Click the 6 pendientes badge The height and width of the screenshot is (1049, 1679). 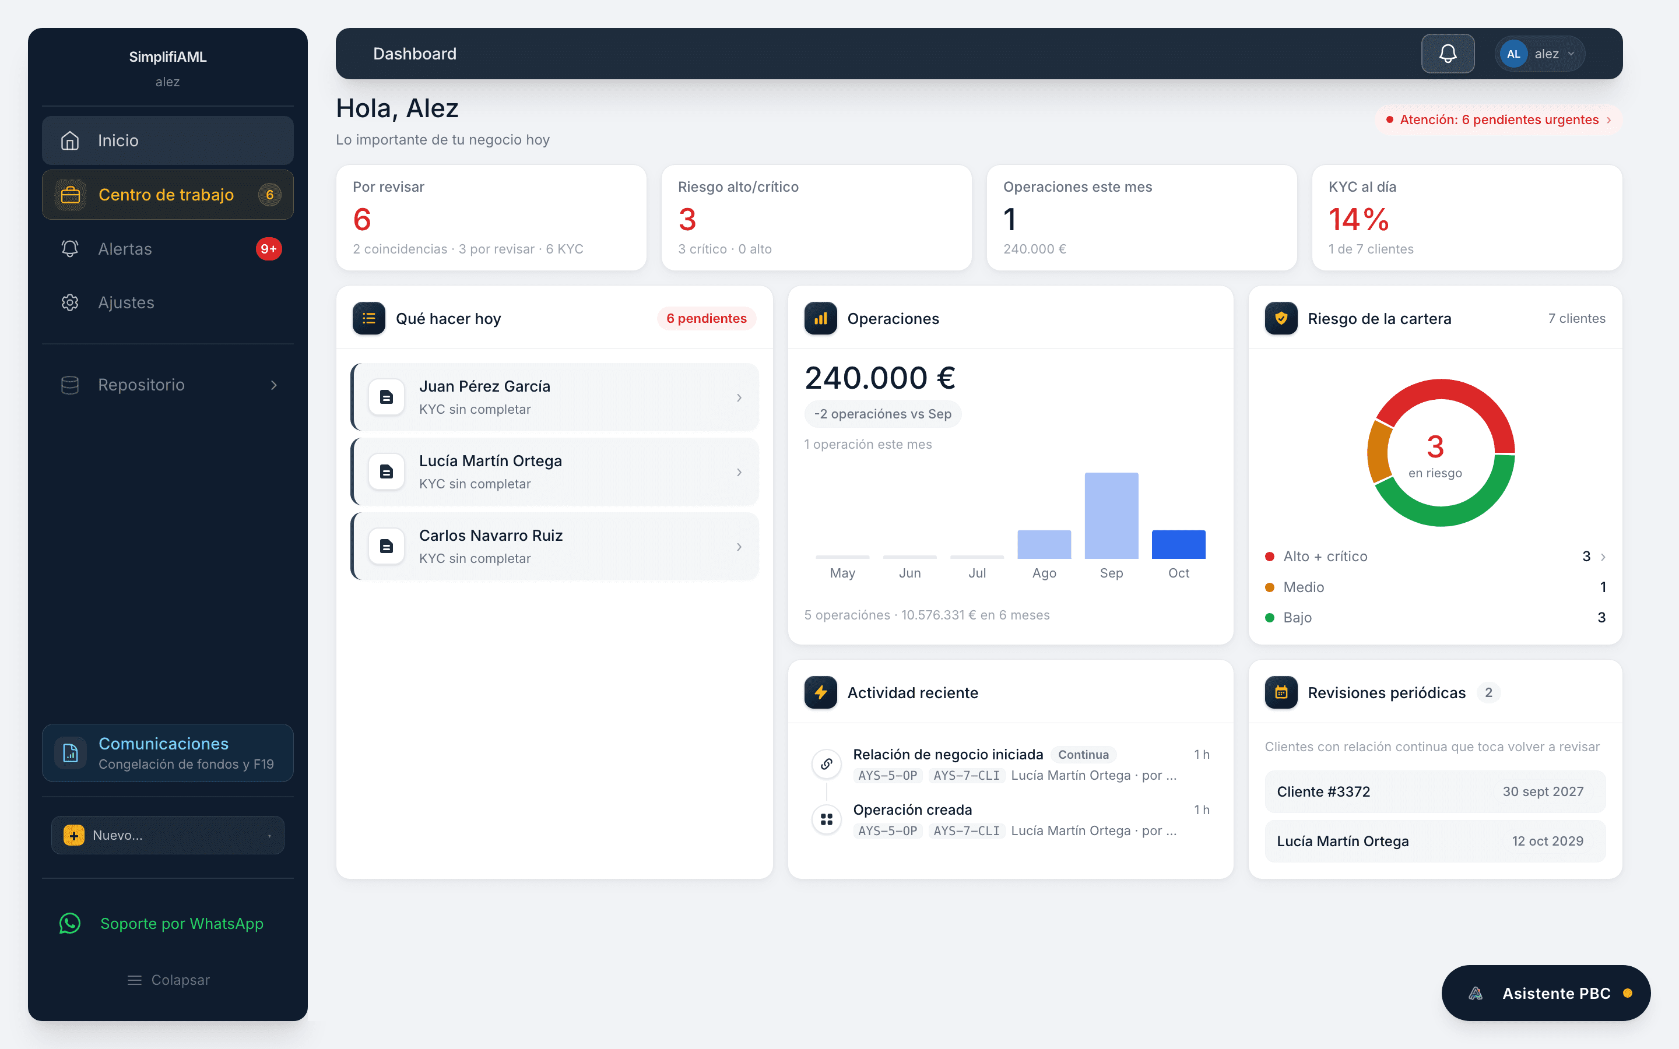(707, 318)
